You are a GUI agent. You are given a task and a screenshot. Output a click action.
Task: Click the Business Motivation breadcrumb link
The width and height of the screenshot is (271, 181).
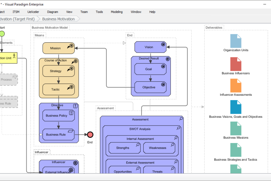click(x=58, y=18)
